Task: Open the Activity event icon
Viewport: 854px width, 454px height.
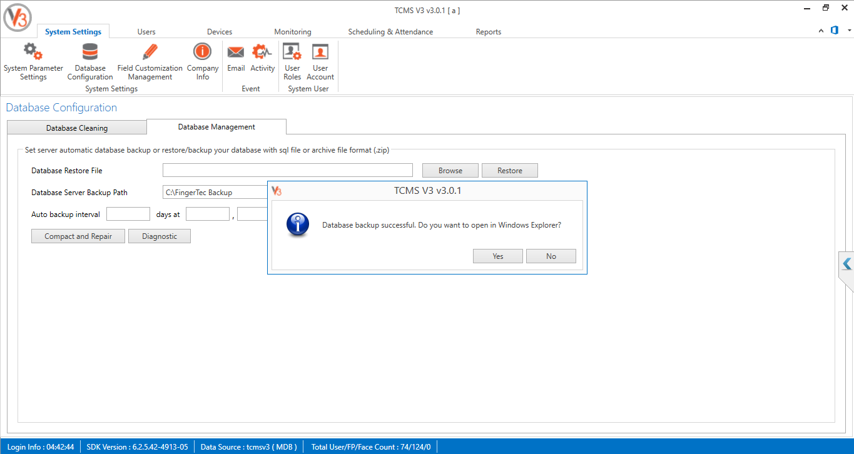Action: (263, 58)
